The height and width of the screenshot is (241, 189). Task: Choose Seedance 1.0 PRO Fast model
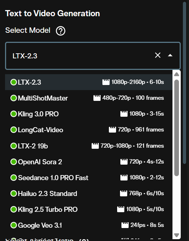pos(89,178)
